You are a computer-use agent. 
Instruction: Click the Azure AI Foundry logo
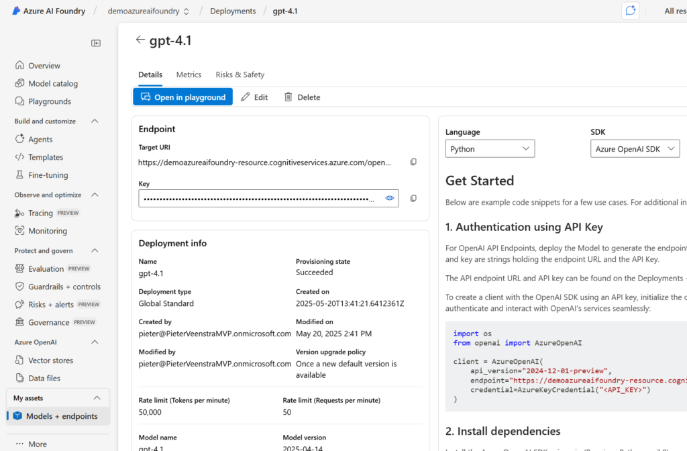[x=16, y=11]
